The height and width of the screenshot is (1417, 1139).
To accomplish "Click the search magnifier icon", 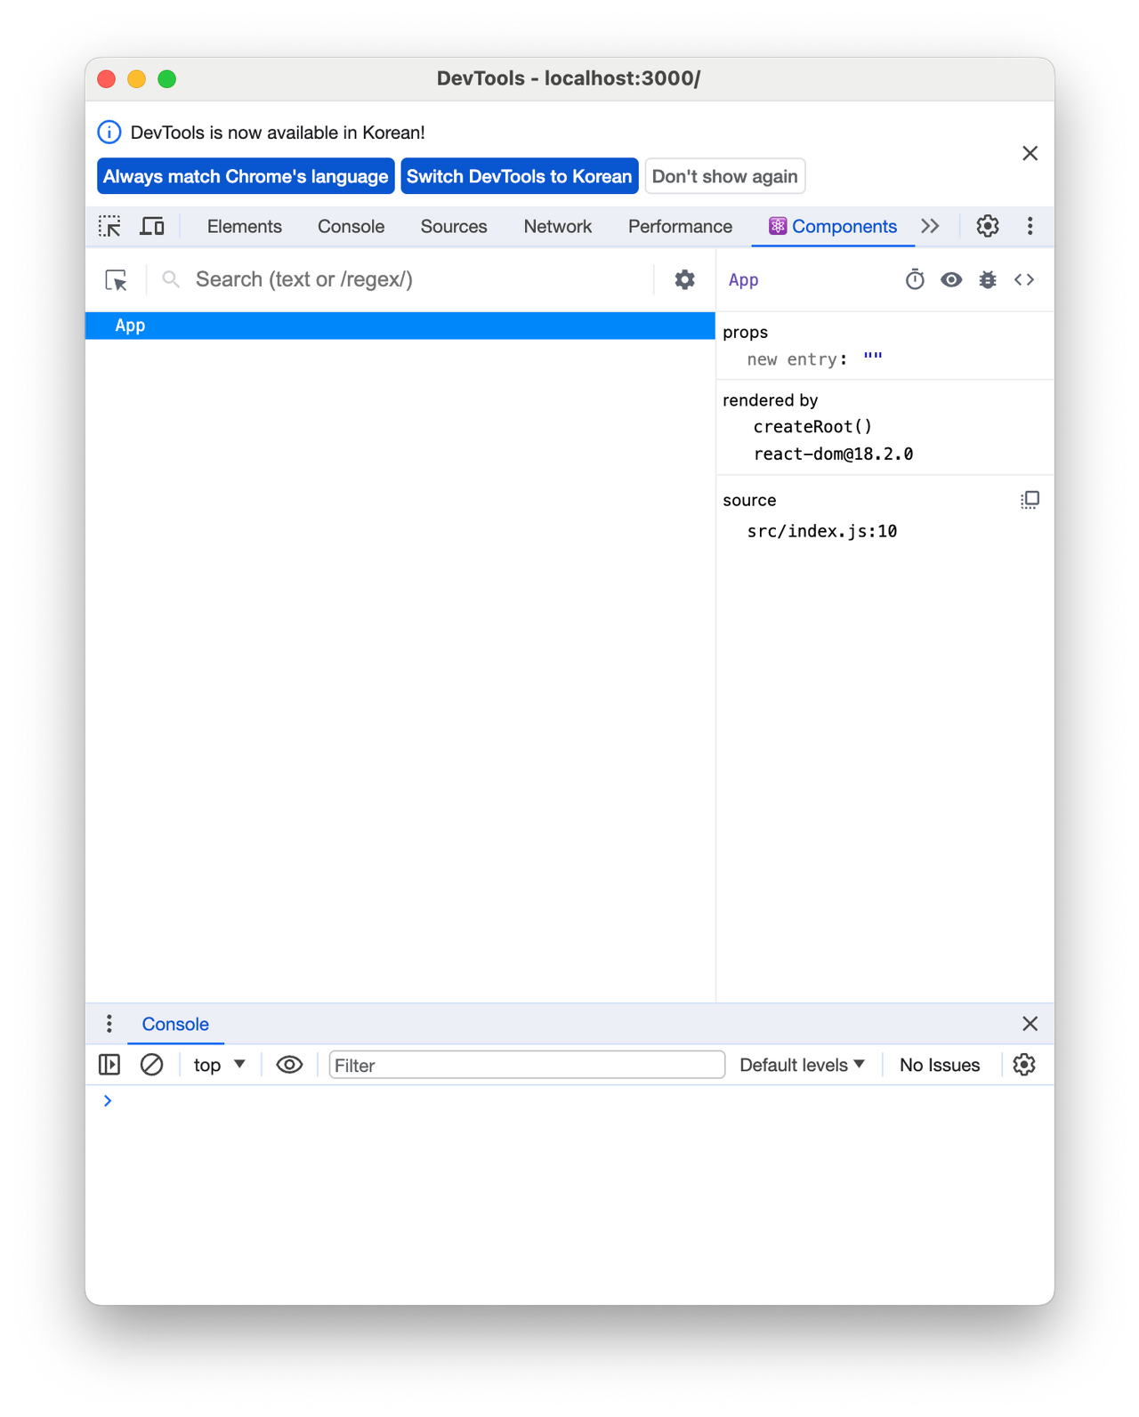I will click(x=171, y=279).
